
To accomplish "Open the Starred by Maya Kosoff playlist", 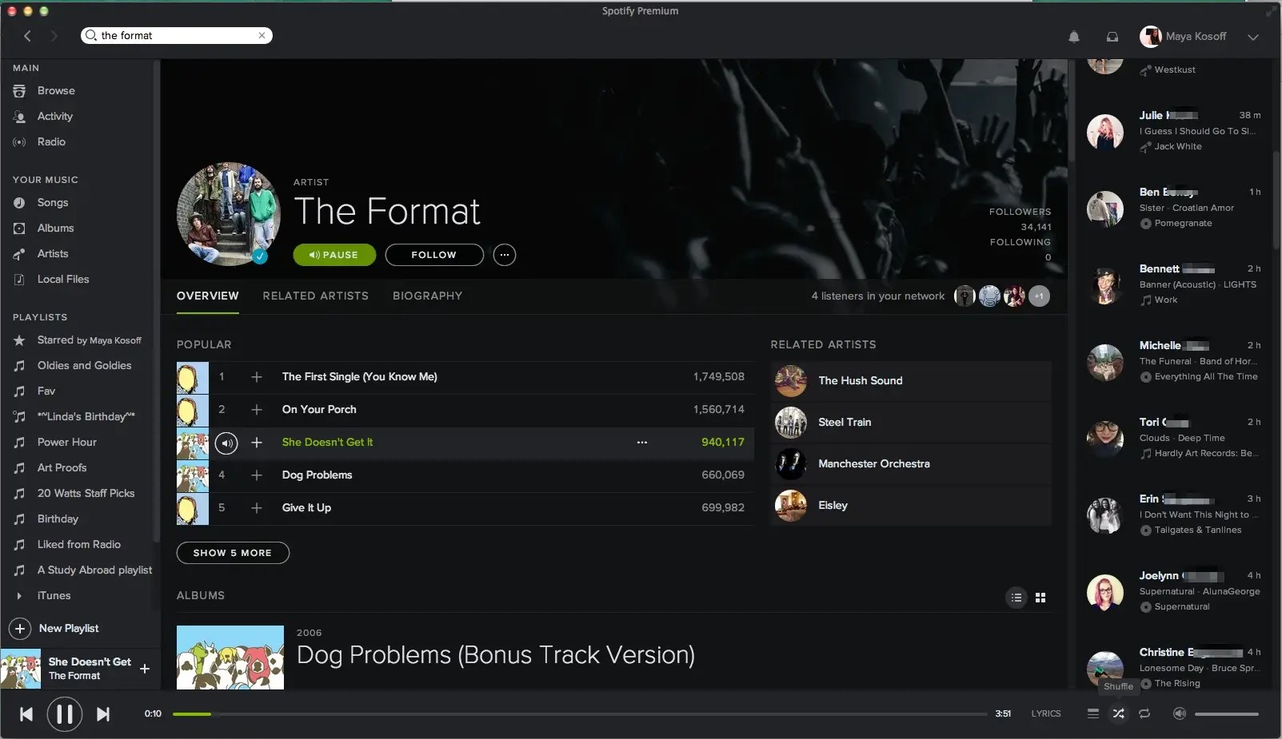I will (x=89, y=340).
